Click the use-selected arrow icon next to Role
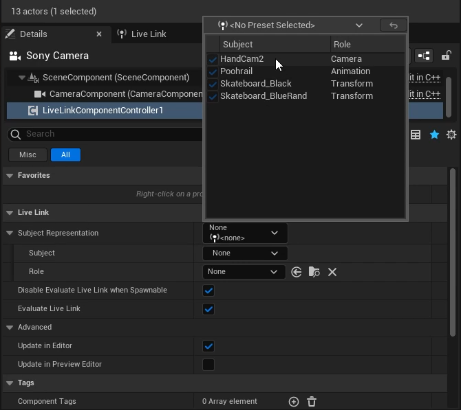Viewport: 461px width, 410px height. tap(297, 272)
